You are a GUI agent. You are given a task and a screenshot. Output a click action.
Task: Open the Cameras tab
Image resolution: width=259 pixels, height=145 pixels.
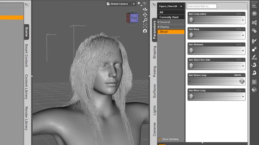[x=154, y=129]
